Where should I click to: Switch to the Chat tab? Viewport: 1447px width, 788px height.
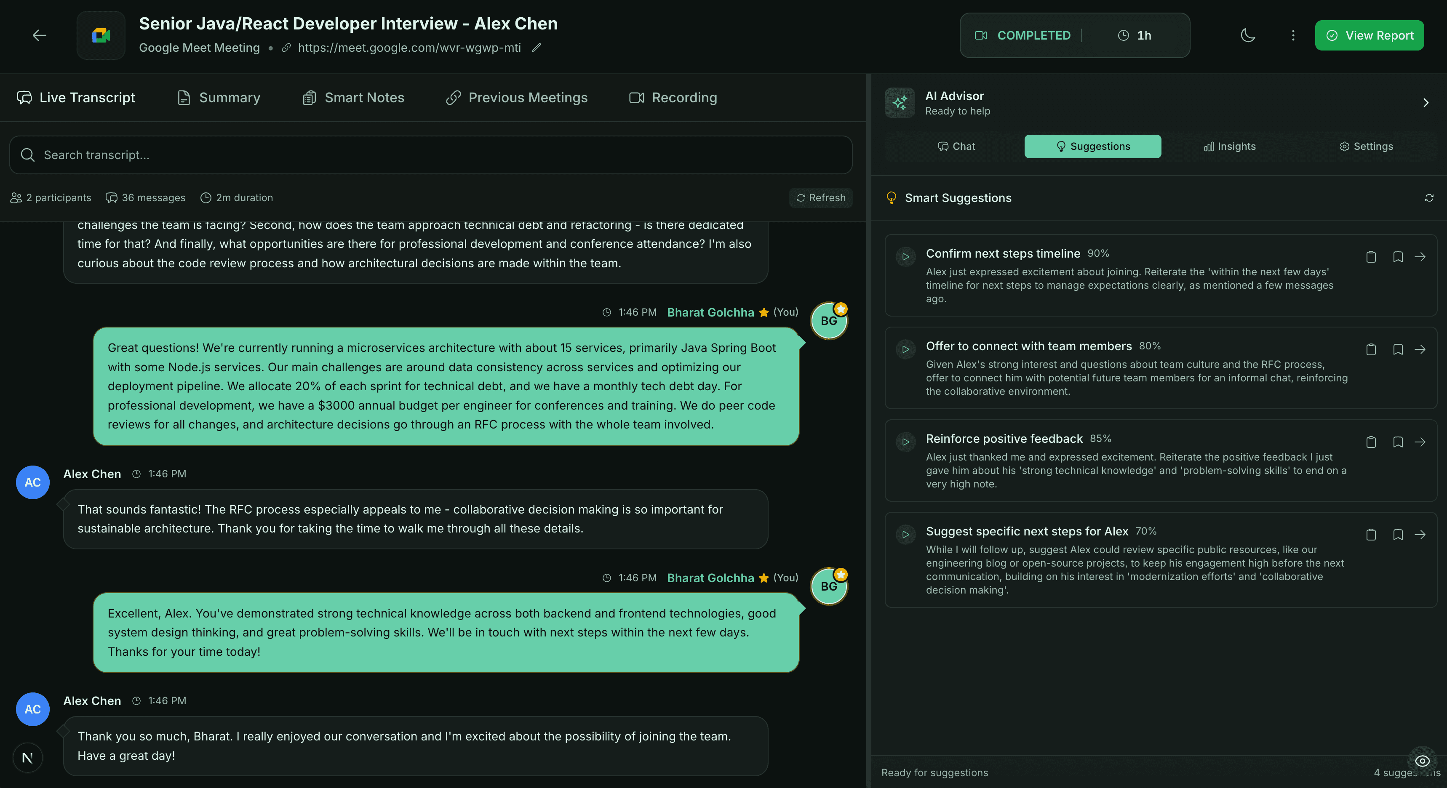point(956,146)
